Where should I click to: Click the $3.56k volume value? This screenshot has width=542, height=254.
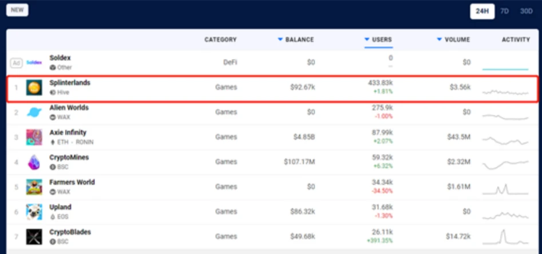460,87
